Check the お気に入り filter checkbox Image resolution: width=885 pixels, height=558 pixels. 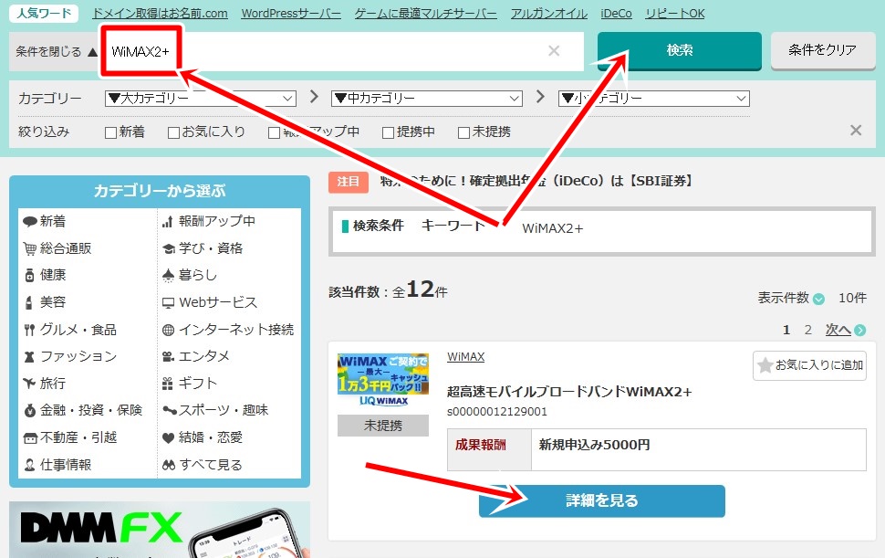[x=174, y=132]
